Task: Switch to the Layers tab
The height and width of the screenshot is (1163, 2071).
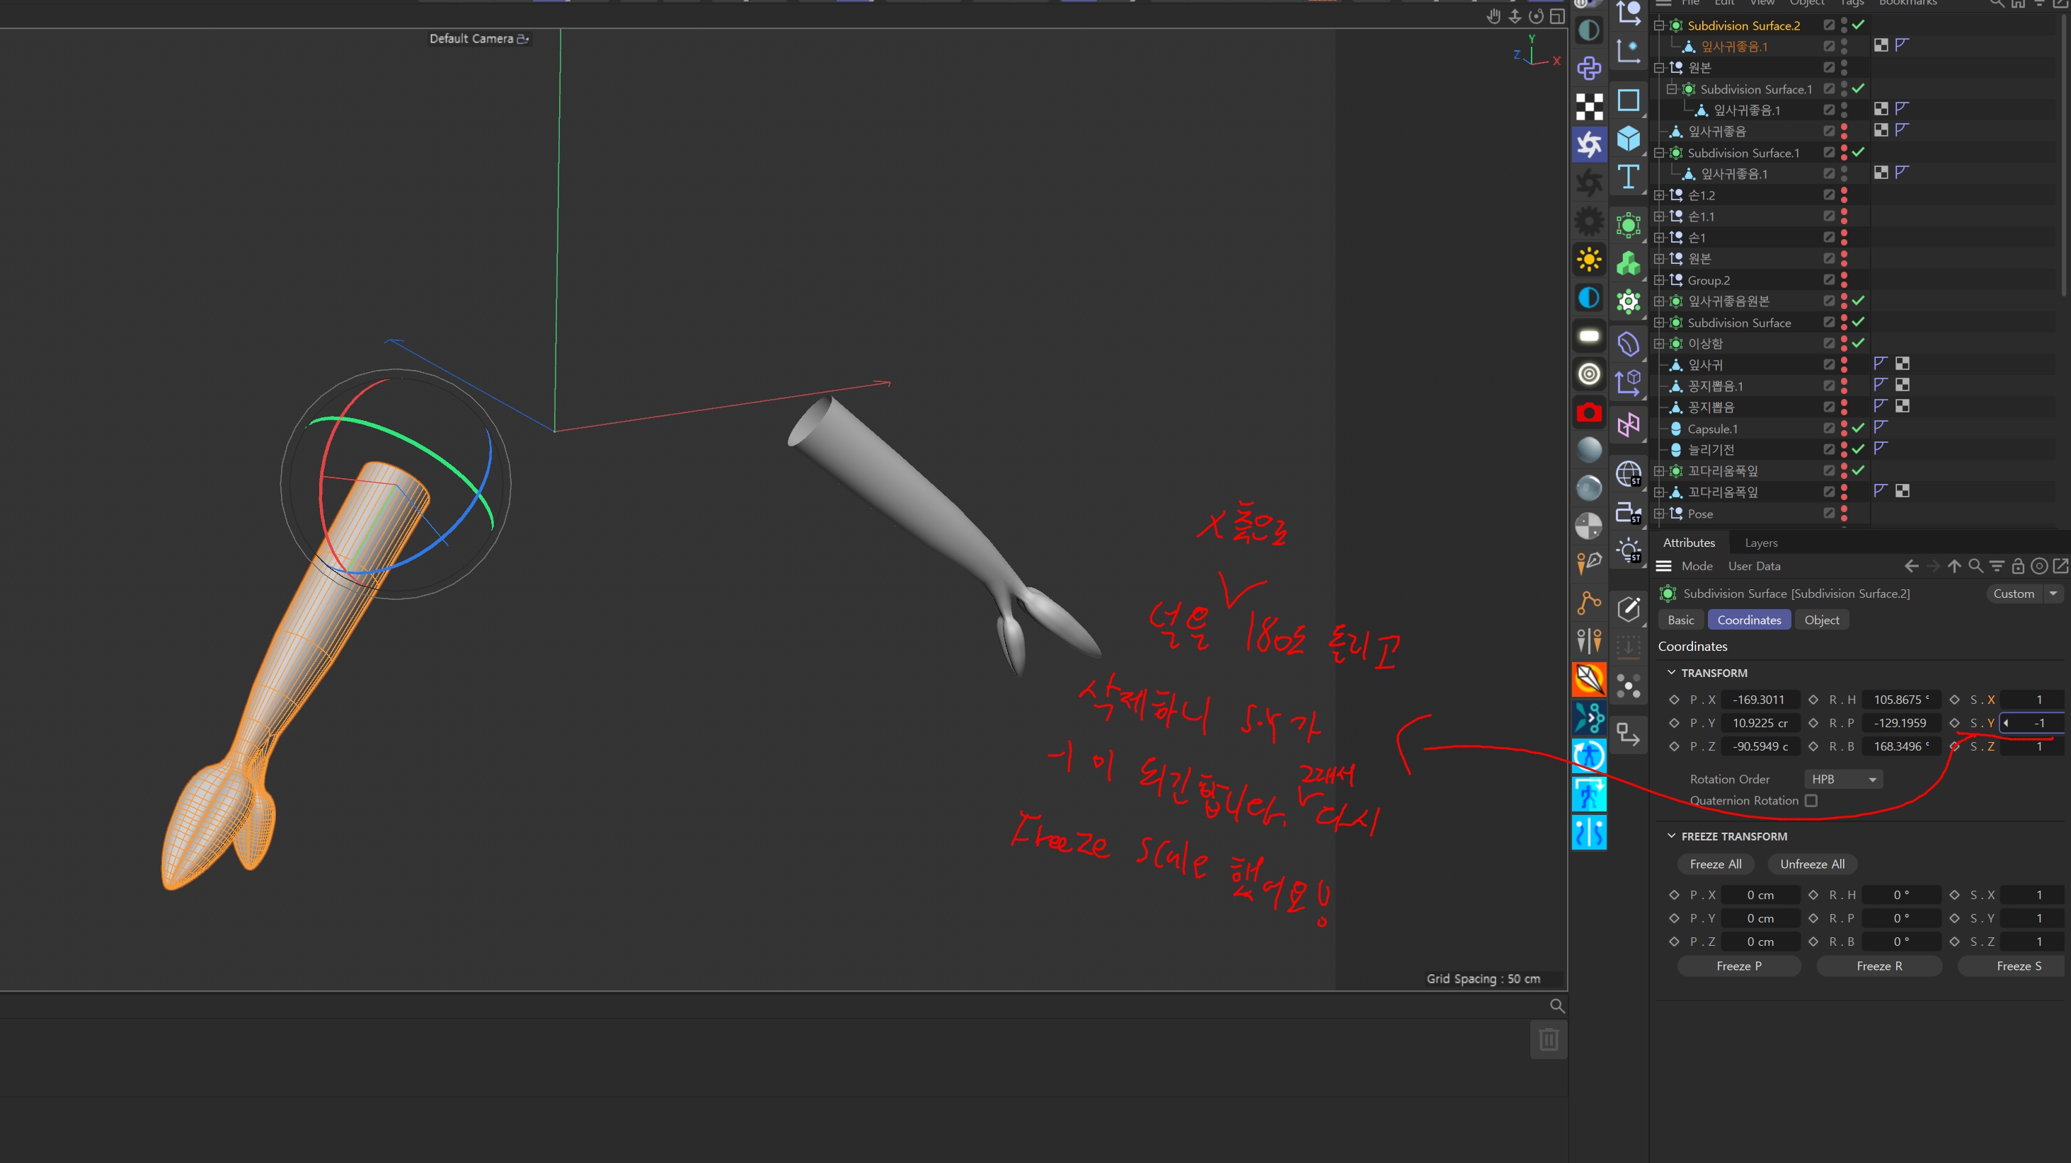Action: pyautogui.click(x=1761, y=543)
